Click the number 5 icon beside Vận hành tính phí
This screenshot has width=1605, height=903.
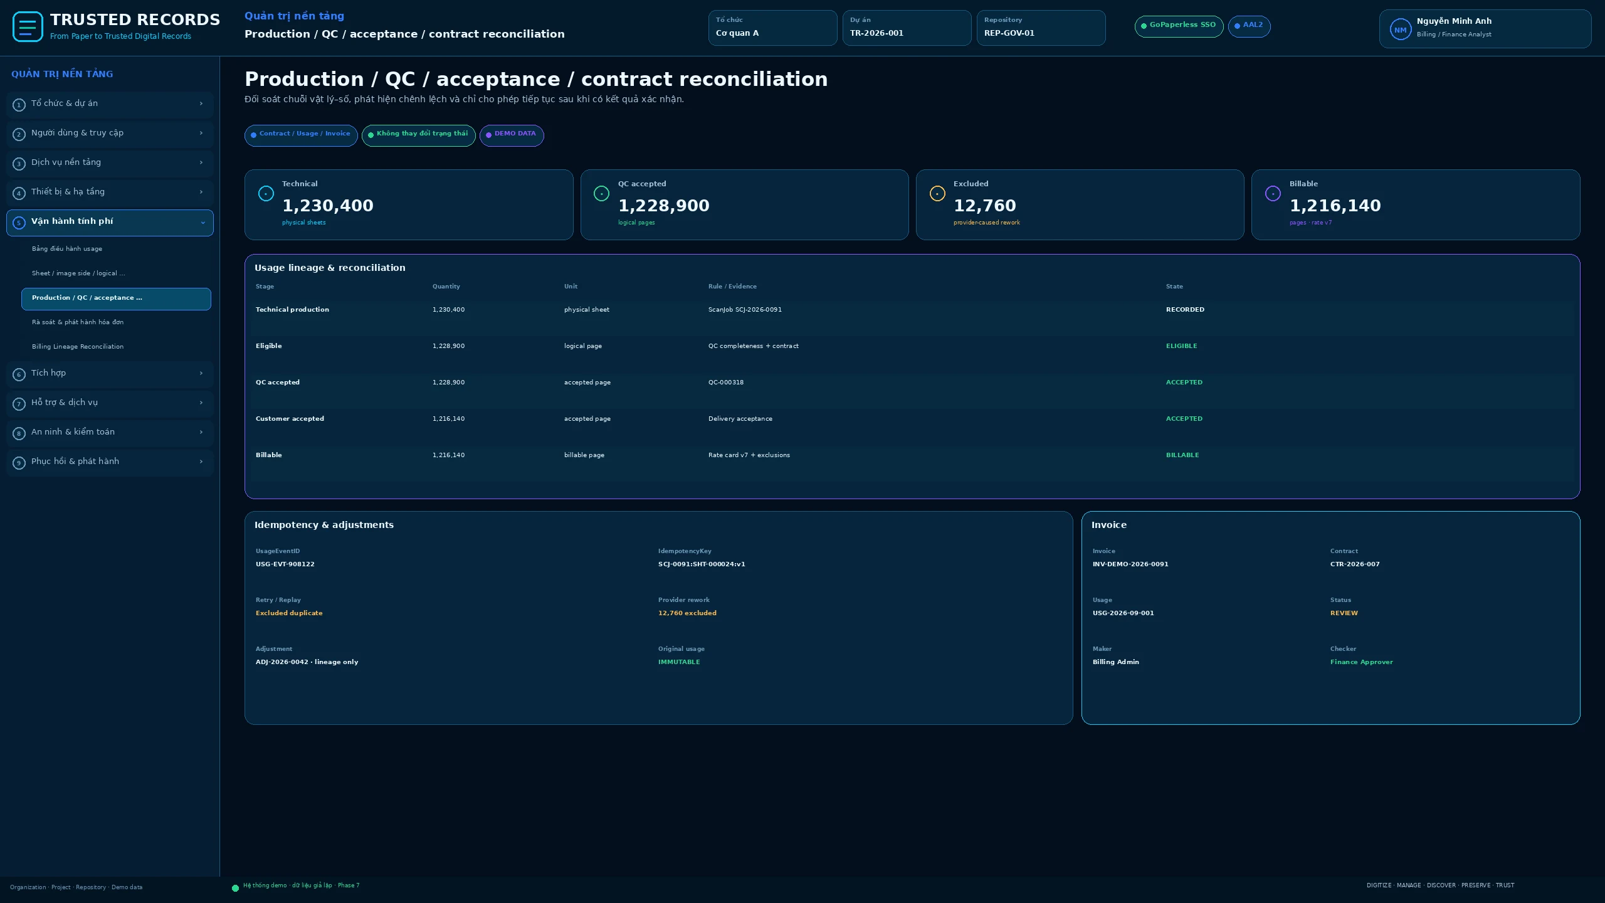[x=19, y=223]
